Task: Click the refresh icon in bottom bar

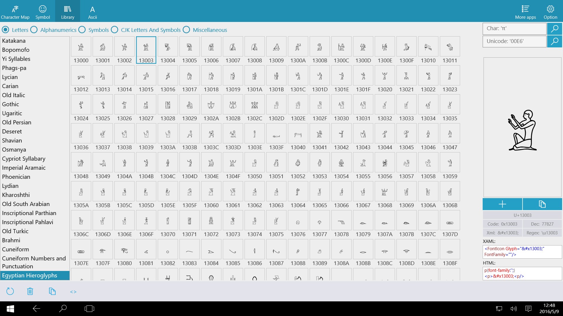Action: [10, 291]
